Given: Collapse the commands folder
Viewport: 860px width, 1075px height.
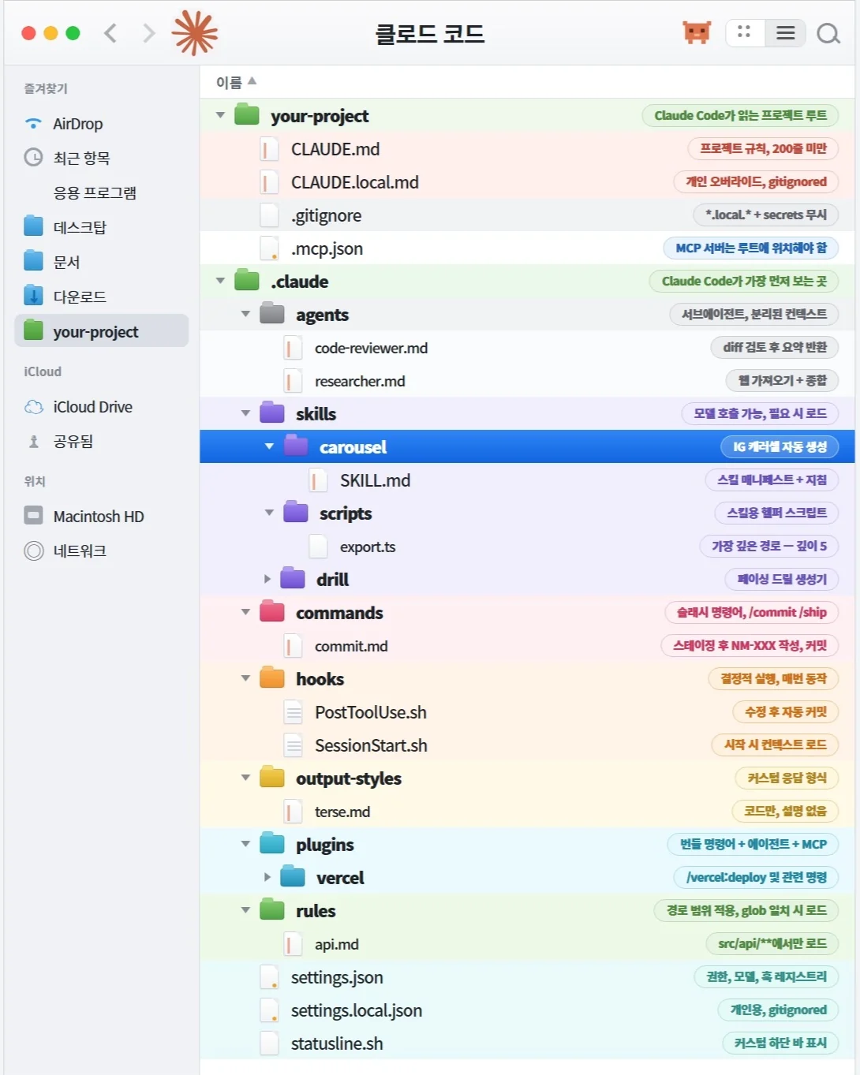Looking at the screenshot, I should click(x=245, y=612).
